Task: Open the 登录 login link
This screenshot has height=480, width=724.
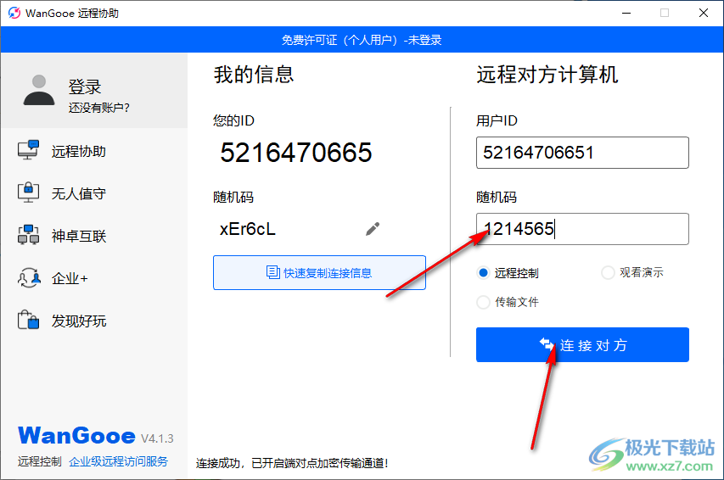Action: (85, 87)
